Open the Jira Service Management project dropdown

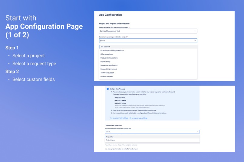tap(148, 31)
